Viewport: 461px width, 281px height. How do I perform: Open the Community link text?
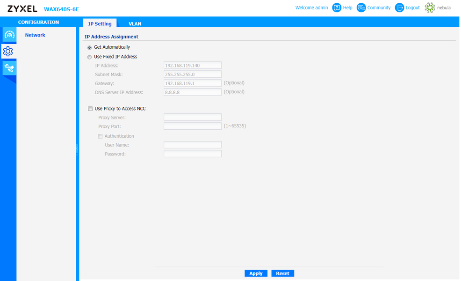click(379, 7)
